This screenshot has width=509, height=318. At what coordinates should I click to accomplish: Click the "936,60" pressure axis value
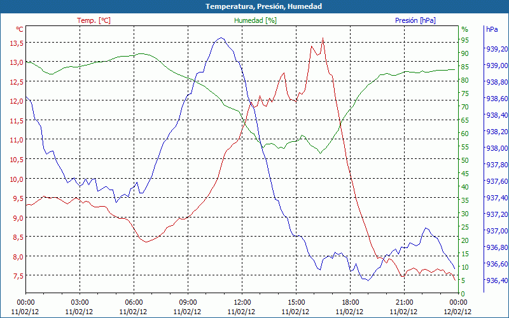pyautogui.click(x=497, y=264)
